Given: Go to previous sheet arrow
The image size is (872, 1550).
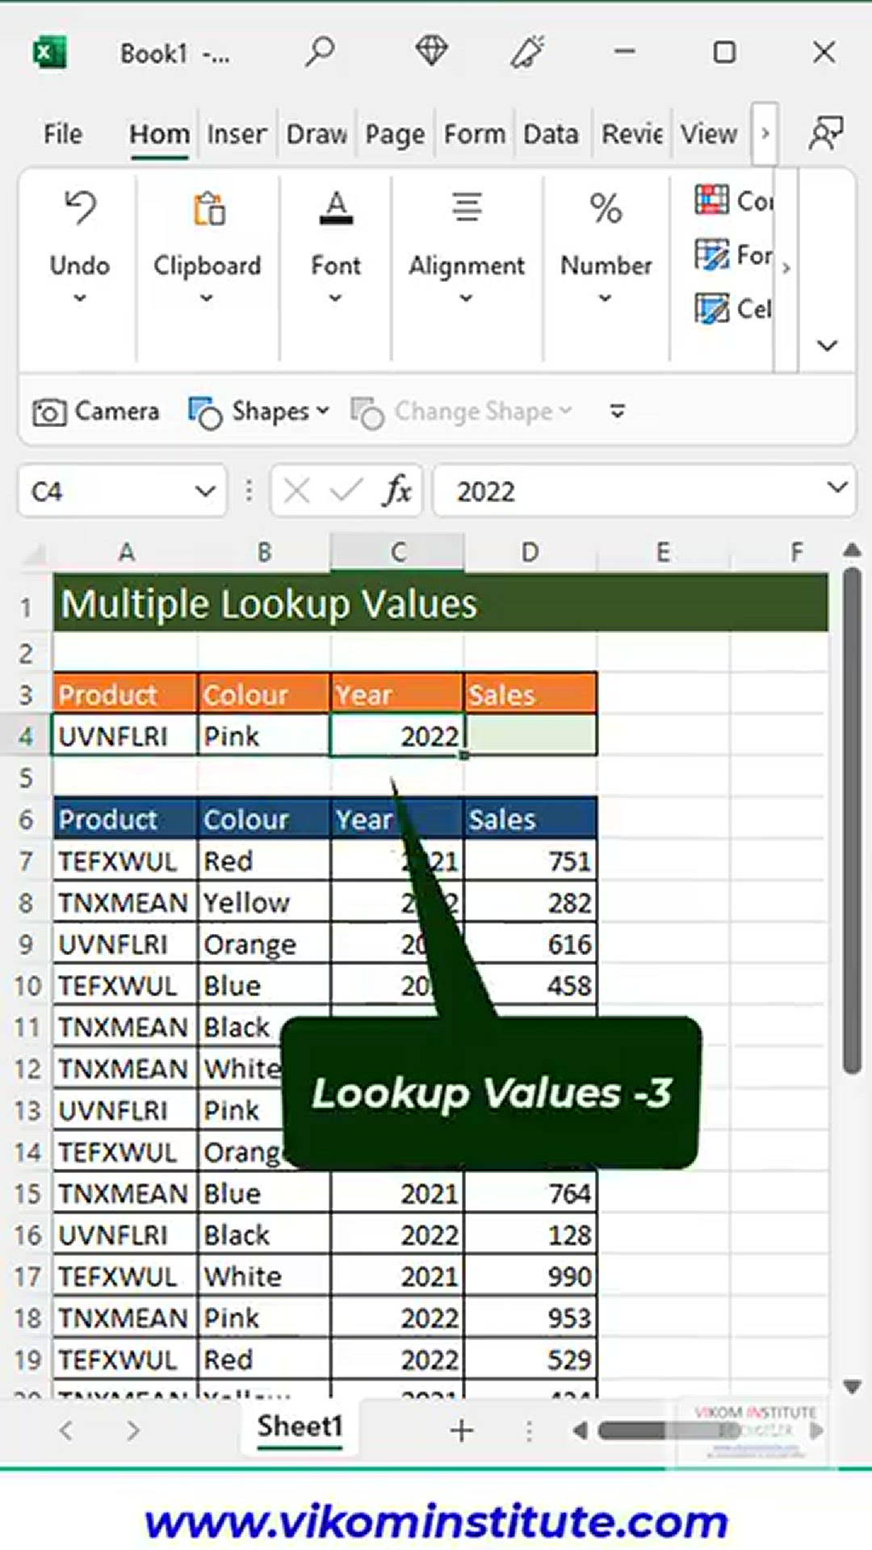Looking at the screenshot, I should [x=66, y=1431].
